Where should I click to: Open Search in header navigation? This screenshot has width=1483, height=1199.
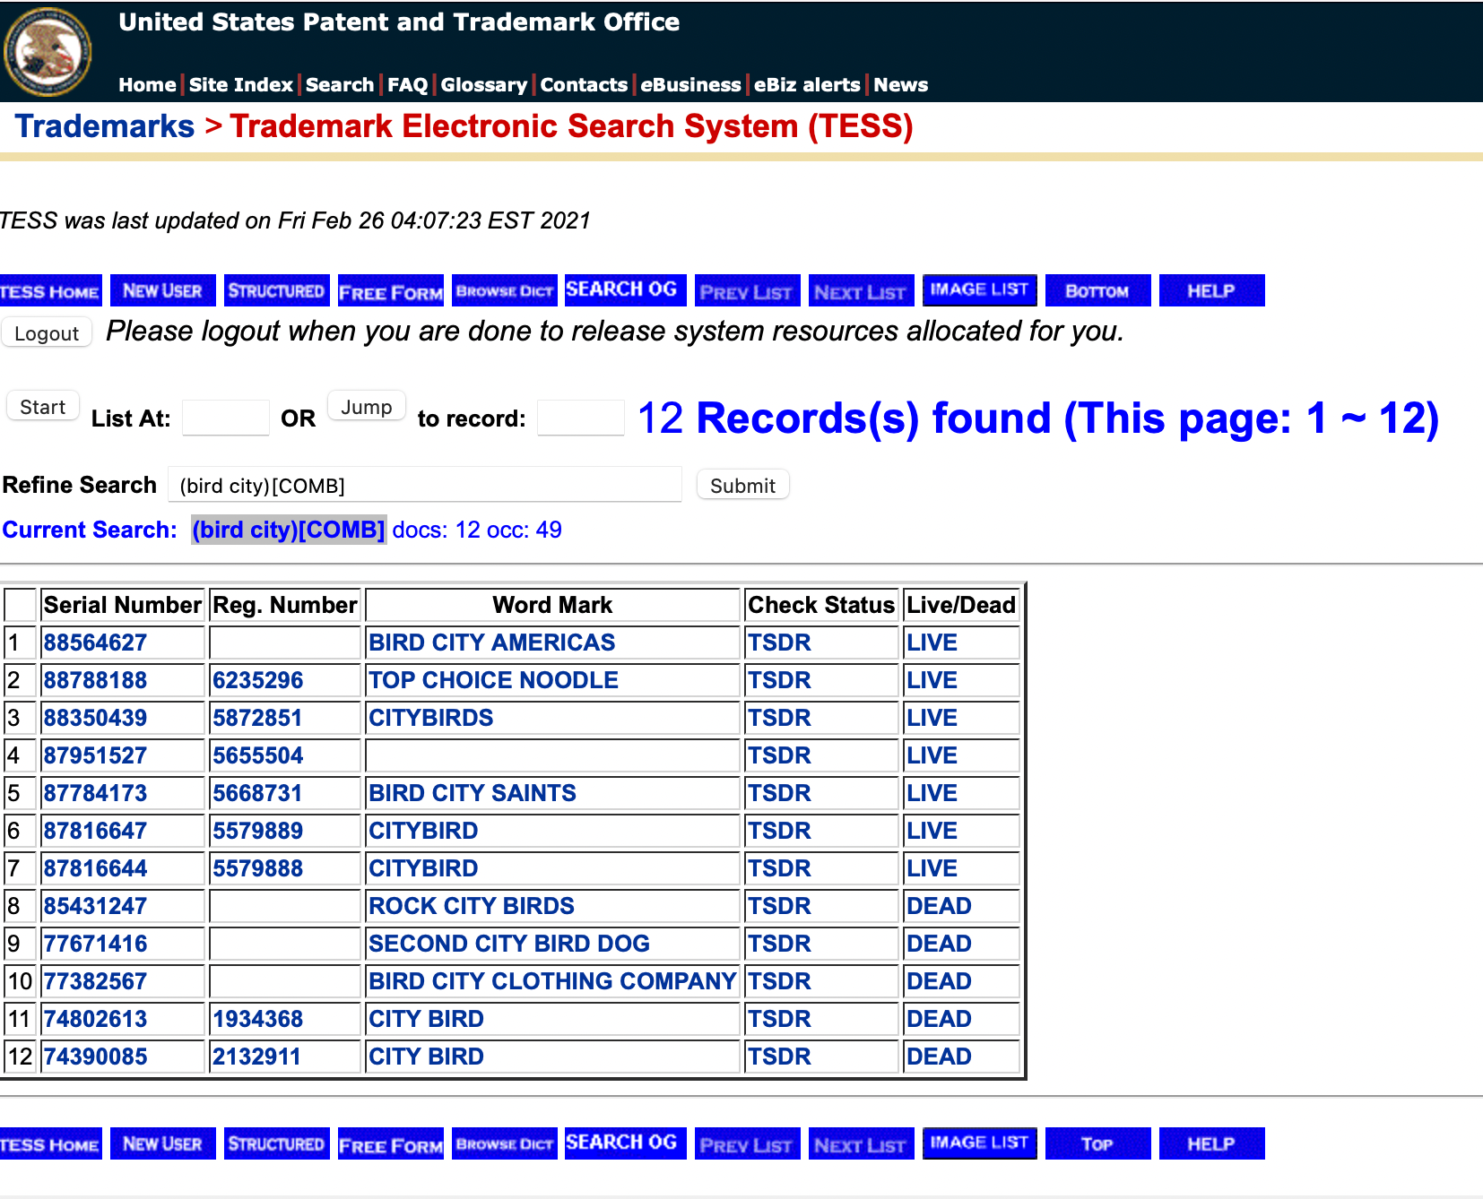click(340, 85)
